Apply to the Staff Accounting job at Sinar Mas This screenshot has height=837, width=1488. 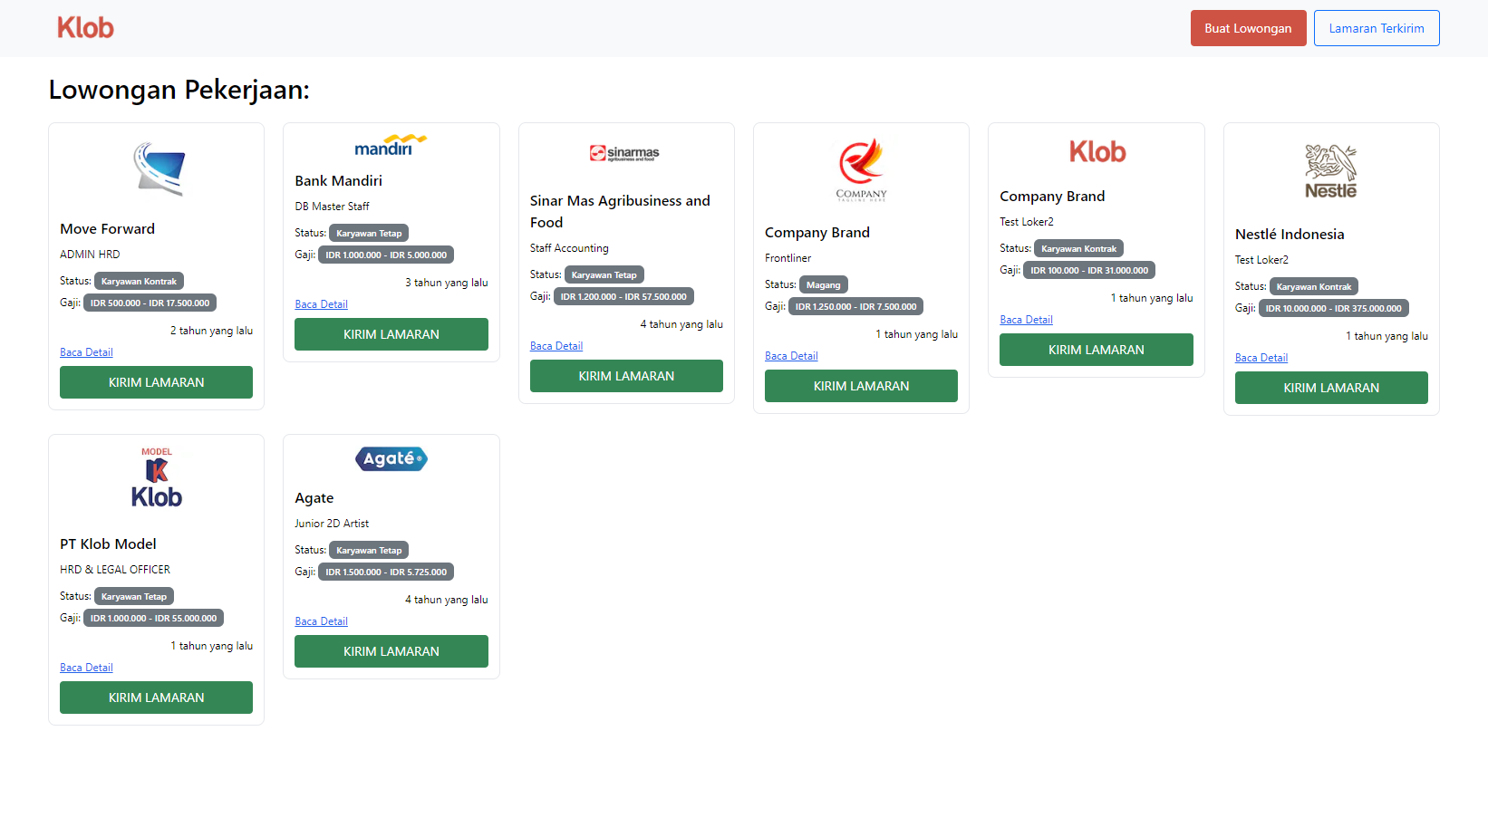(626, 376)
